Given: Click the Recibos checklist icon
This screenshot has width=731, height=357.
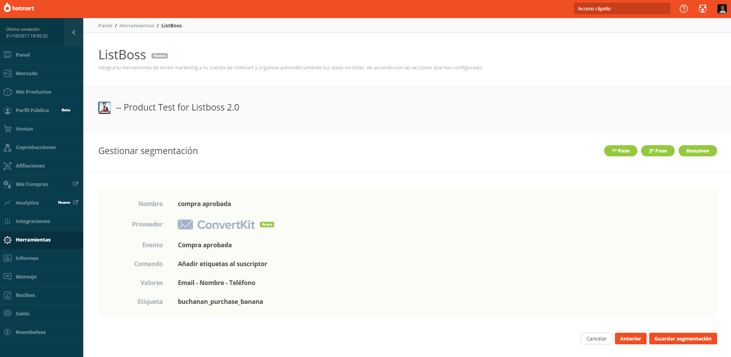Looking at the screenshot, I should pyautogui.click(x=7, y=295).
